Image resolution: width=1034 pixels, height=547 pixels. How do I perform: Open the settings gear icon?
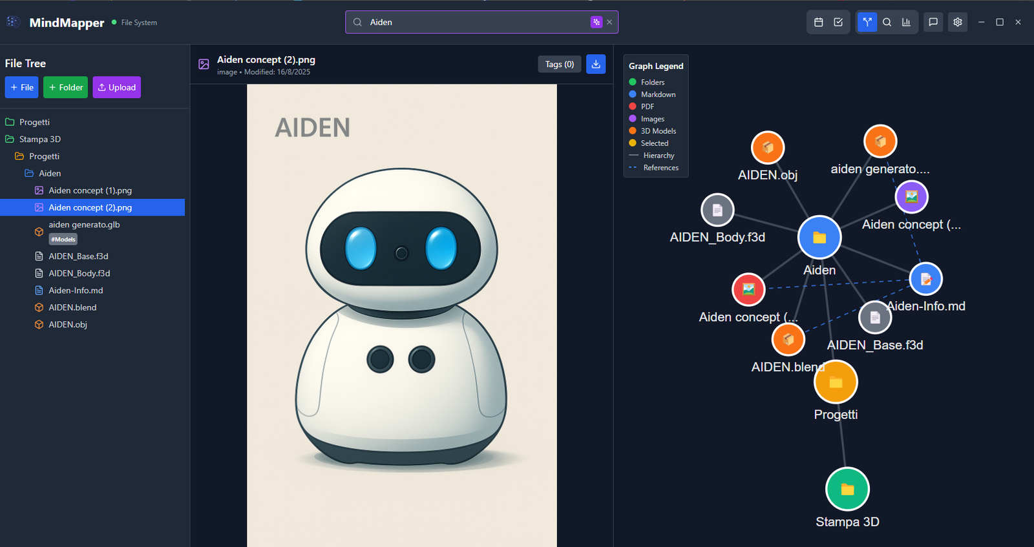[958, 22]
